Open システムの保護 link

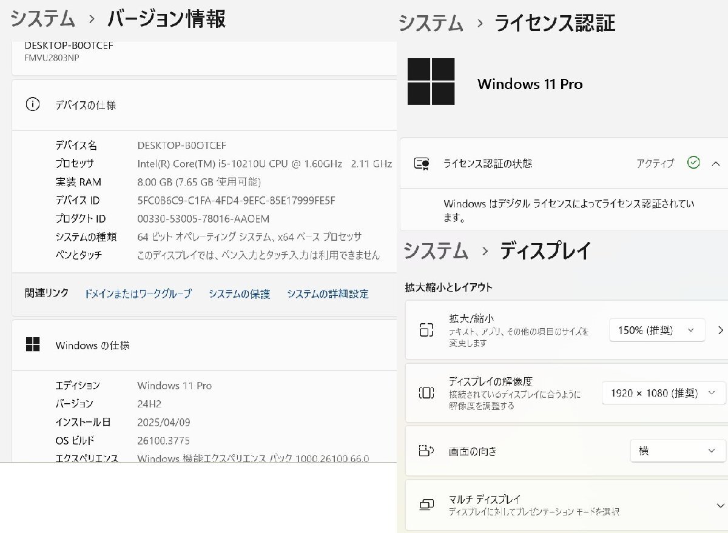[x=239, y=293]
